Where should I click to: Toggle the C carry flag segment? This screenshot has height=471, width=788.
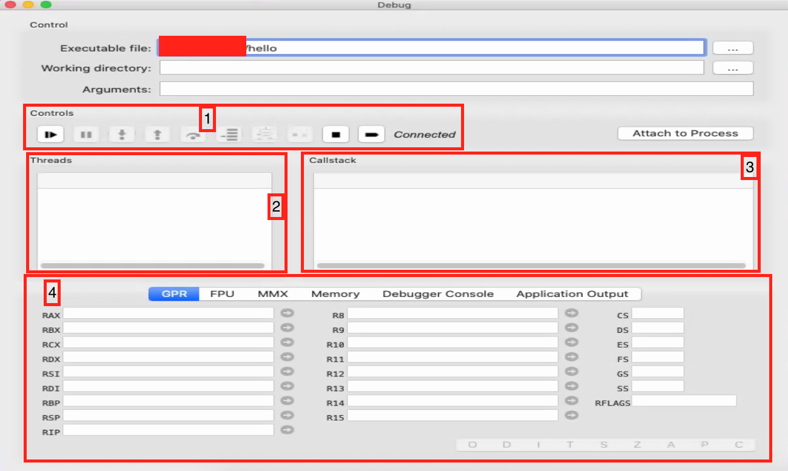coord(738,445)
